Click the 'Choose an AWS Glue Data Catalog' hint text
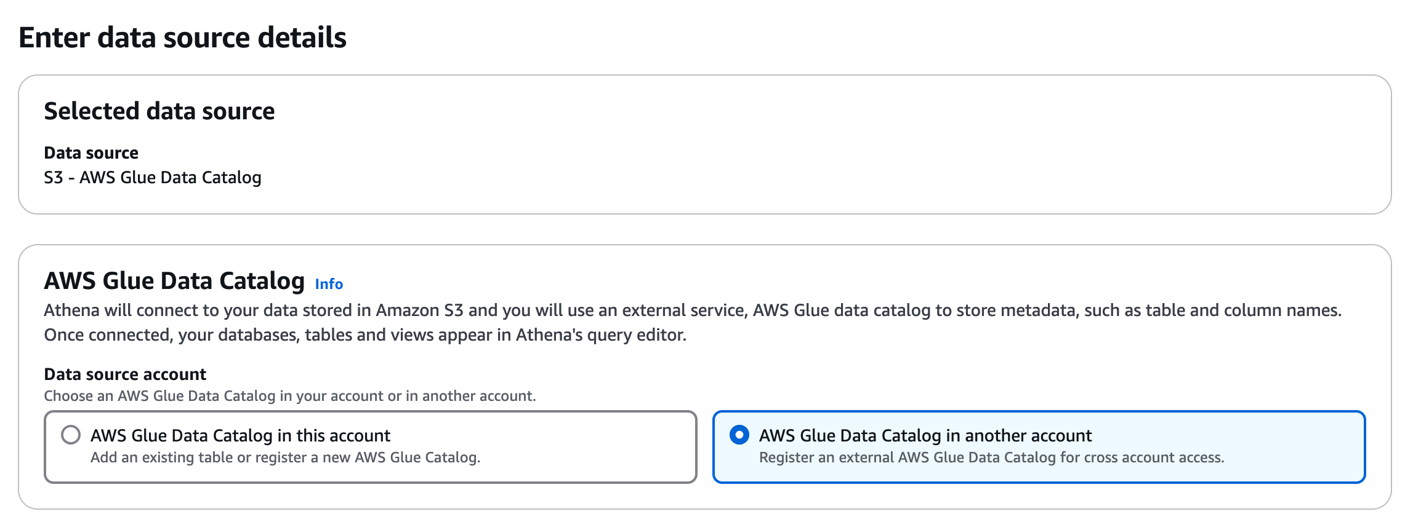Image resolution: width=1405 pixels, height=530 pixels. click(x=289, y=396)
